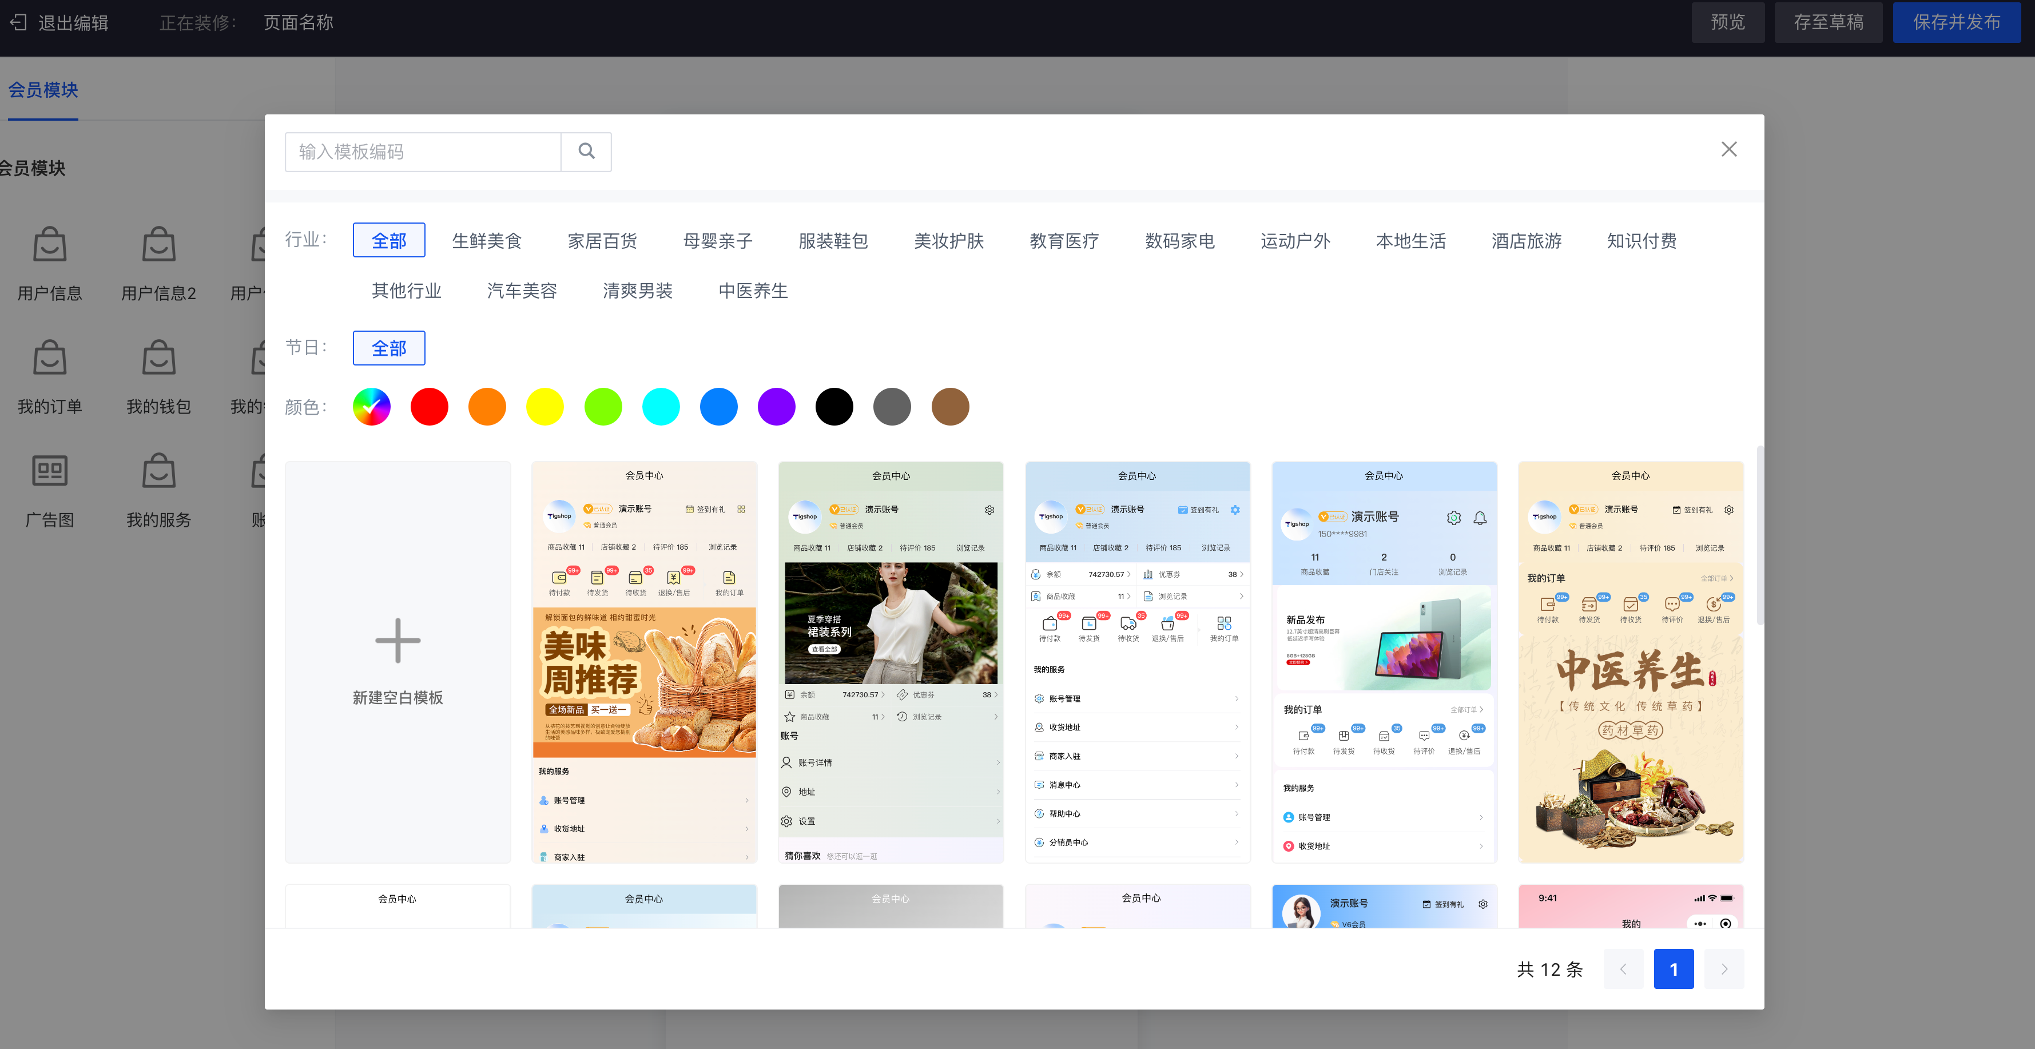
Task: Click the 退出编辑 exit icon
Action: click(x=18, y=23)
